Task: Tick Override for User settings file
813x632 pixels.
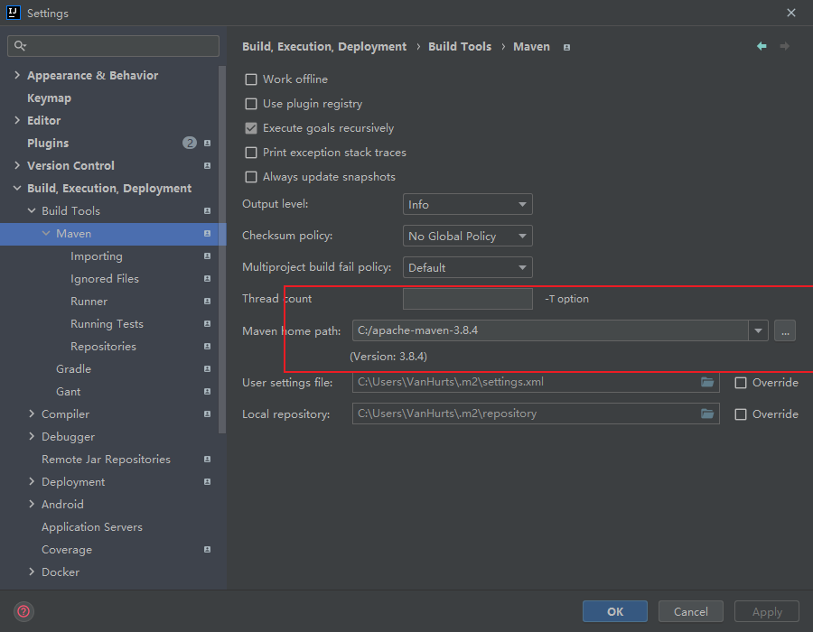Action: click(741, 383)
